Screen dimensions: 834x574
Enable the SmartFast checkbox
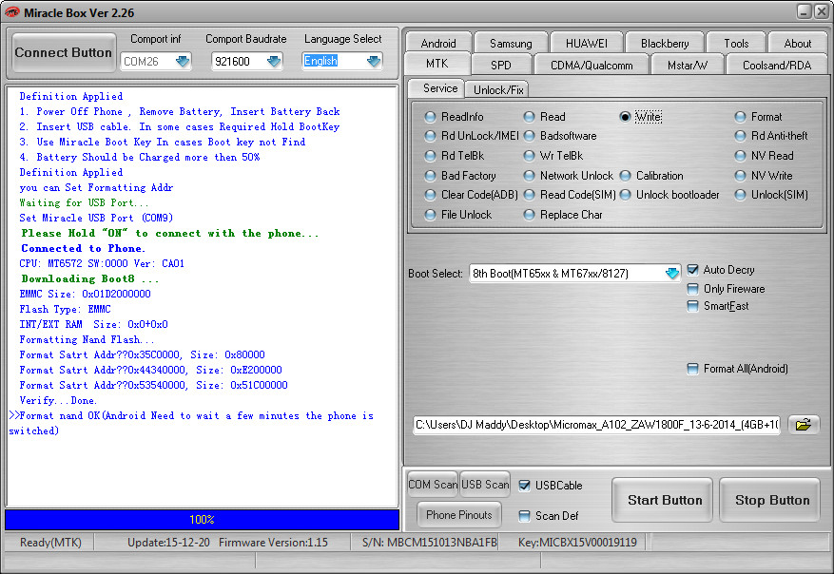tap(692, 306)
